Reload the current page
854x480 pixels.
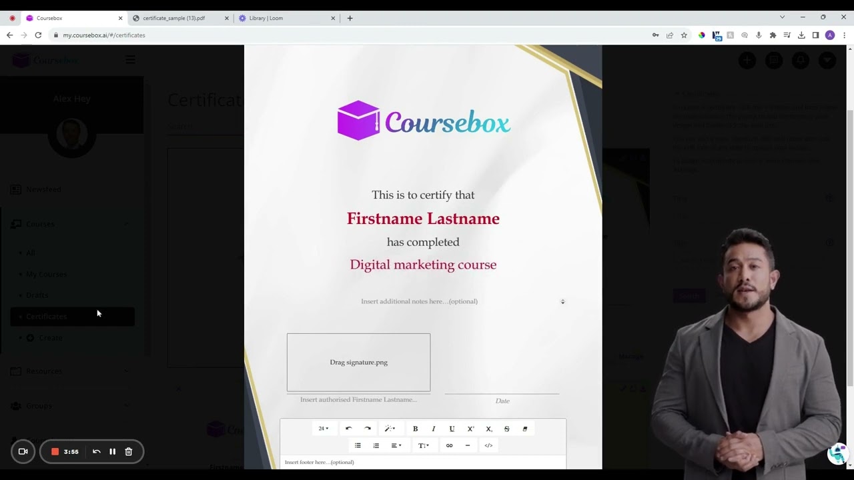pos(39,35)
